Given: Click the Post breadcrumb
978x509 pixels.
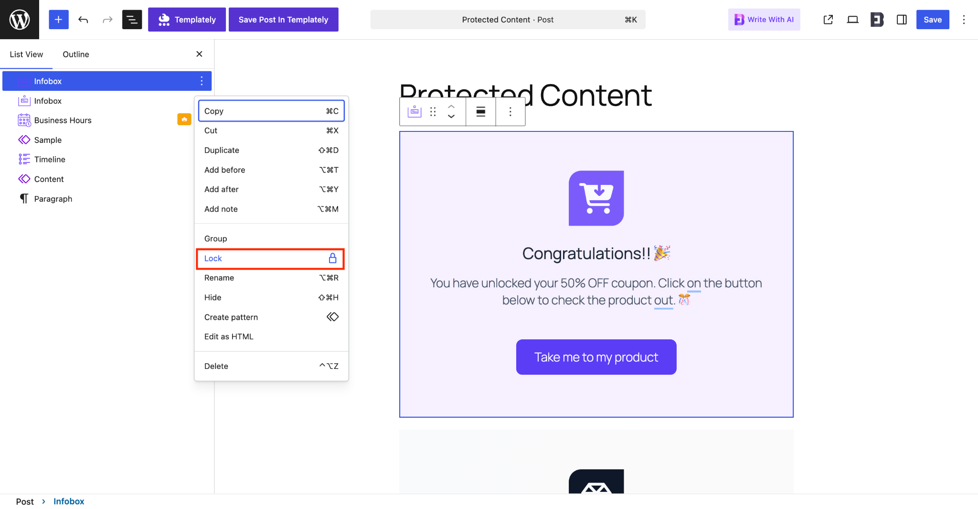Looking at the screenshot, I should click(x=25, y=501).
